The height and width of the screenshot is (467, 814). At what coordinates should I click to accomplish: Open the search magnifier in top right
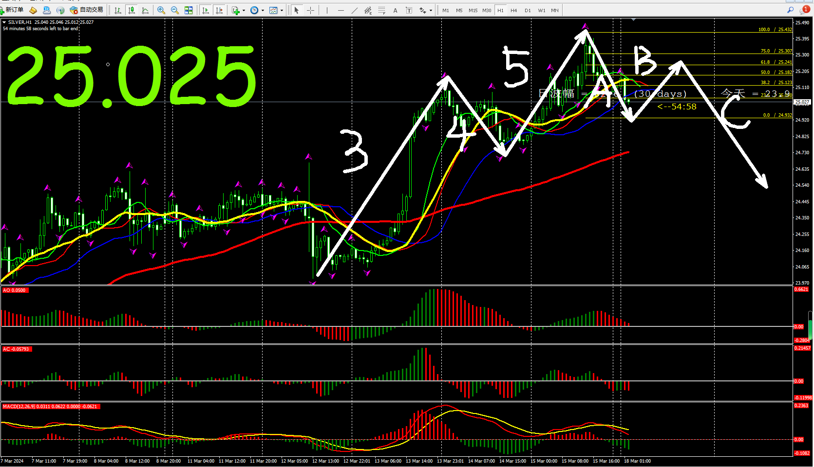coord(790,10)
